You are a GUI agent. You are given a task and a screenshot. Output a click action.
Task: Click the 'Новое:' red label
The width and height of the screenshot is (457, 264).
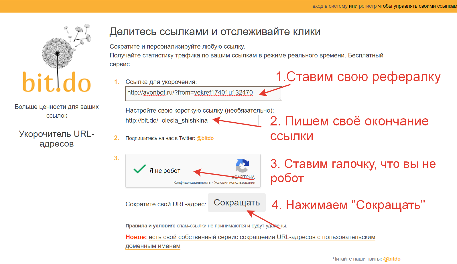tap(136, 237)
